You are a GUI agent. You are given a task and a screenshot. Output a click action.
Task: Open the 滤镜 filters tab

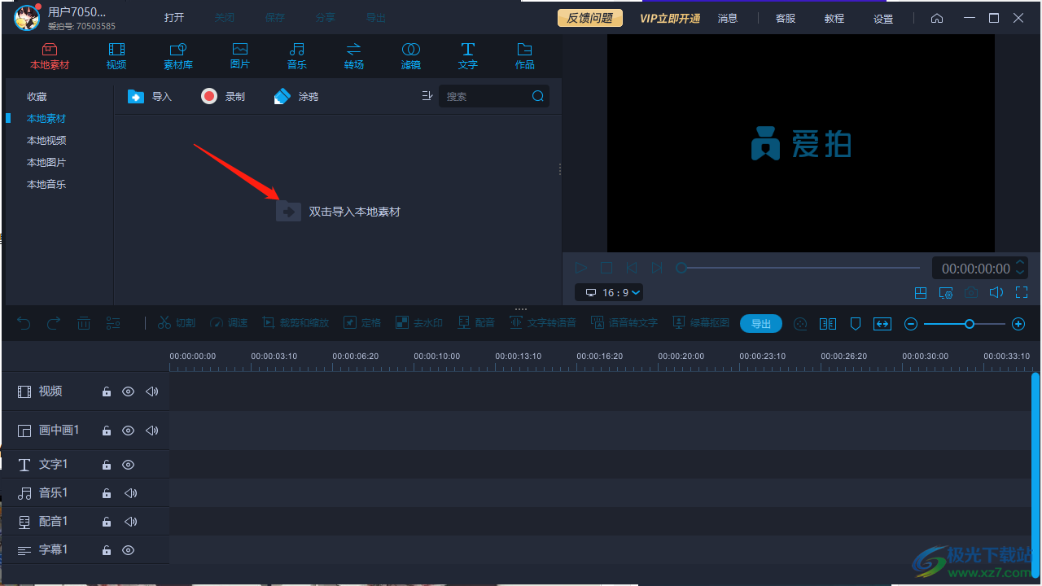pyautogui.click(x=411, y=56)
